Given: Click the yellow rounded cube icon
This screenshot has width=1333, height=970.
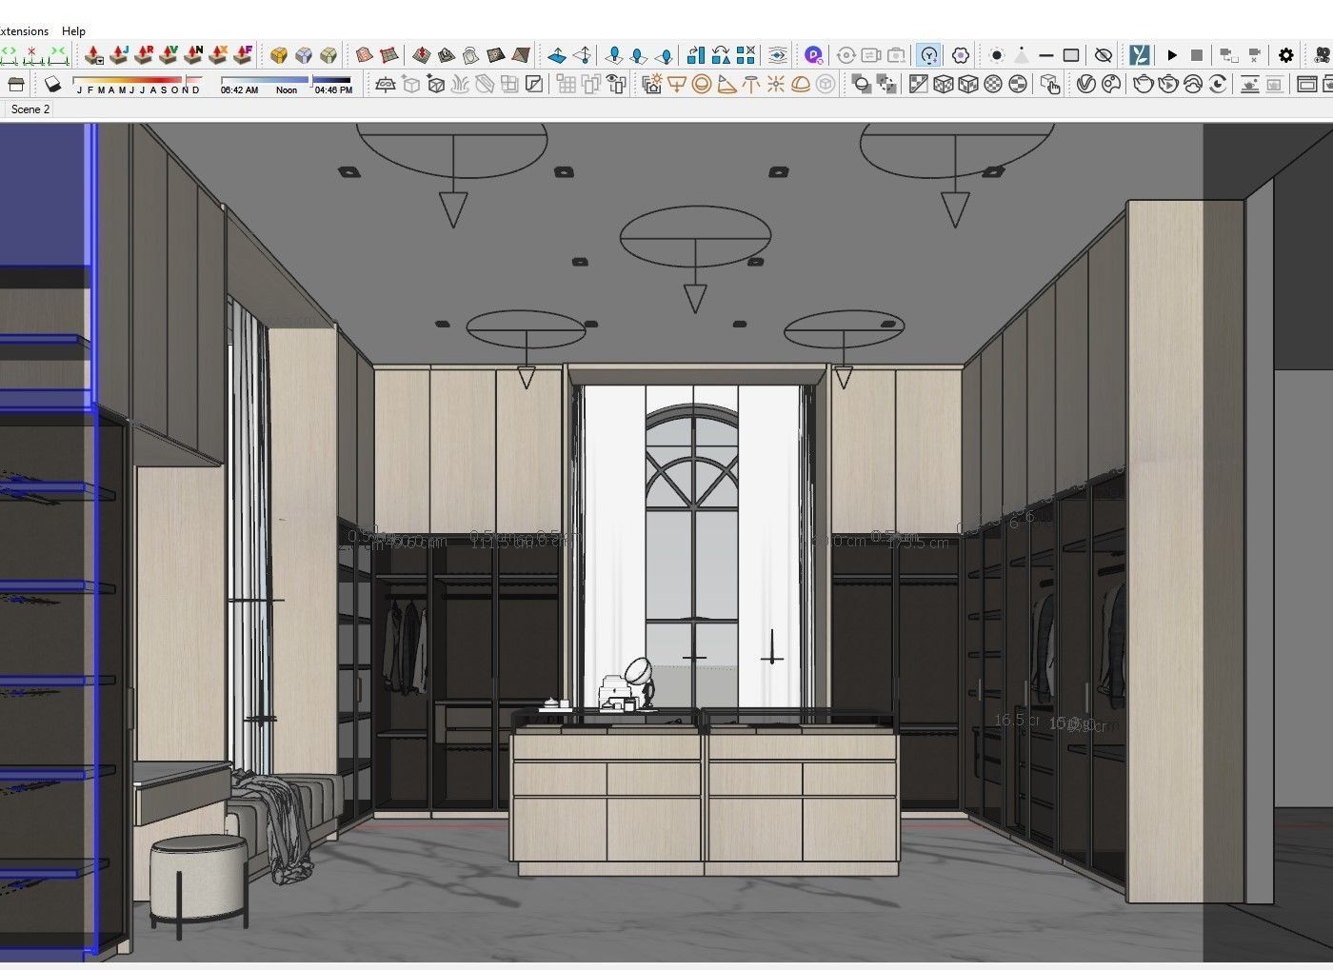Looking at the screenshot, I should (279, 55).
